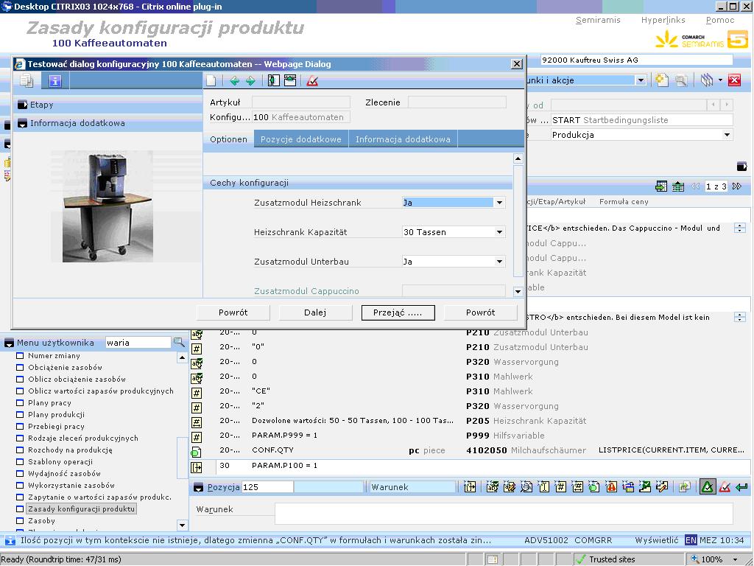Click the new blank page icon in dialog toolbar
Screen dimensions: 754x566
point(211,81)
